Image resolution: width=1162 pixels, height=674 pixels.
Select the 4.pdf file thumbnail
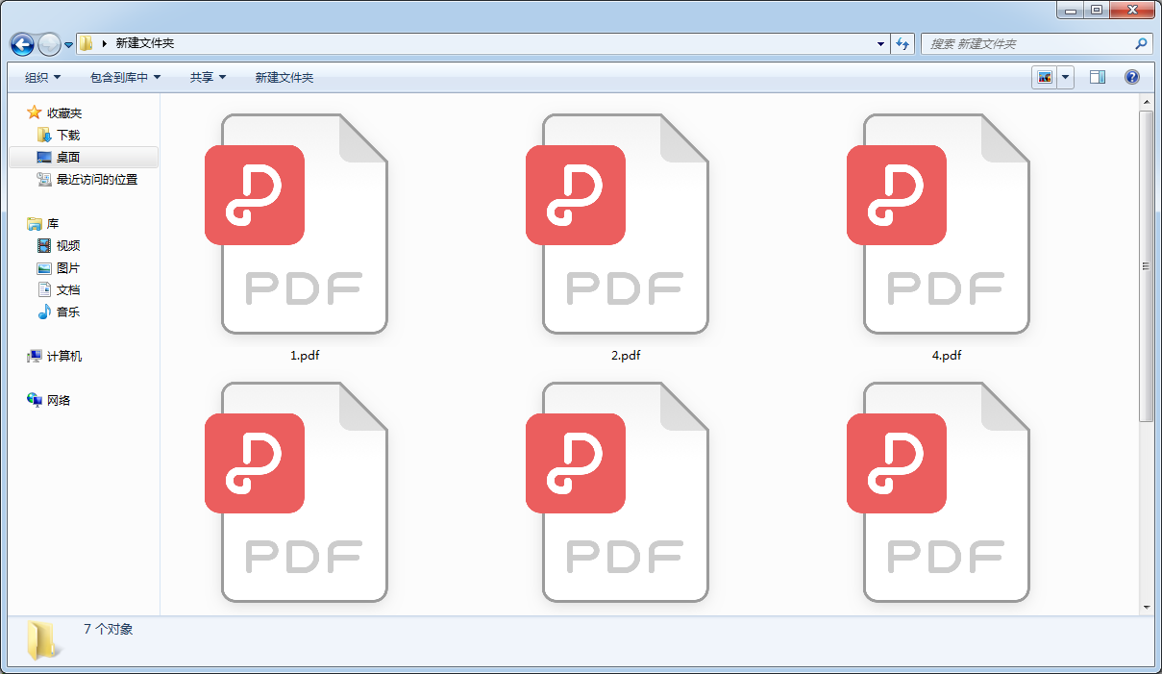939,224
